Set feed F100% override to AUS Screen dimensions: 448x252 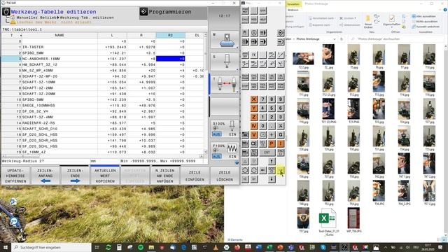[x=216, y=157]
